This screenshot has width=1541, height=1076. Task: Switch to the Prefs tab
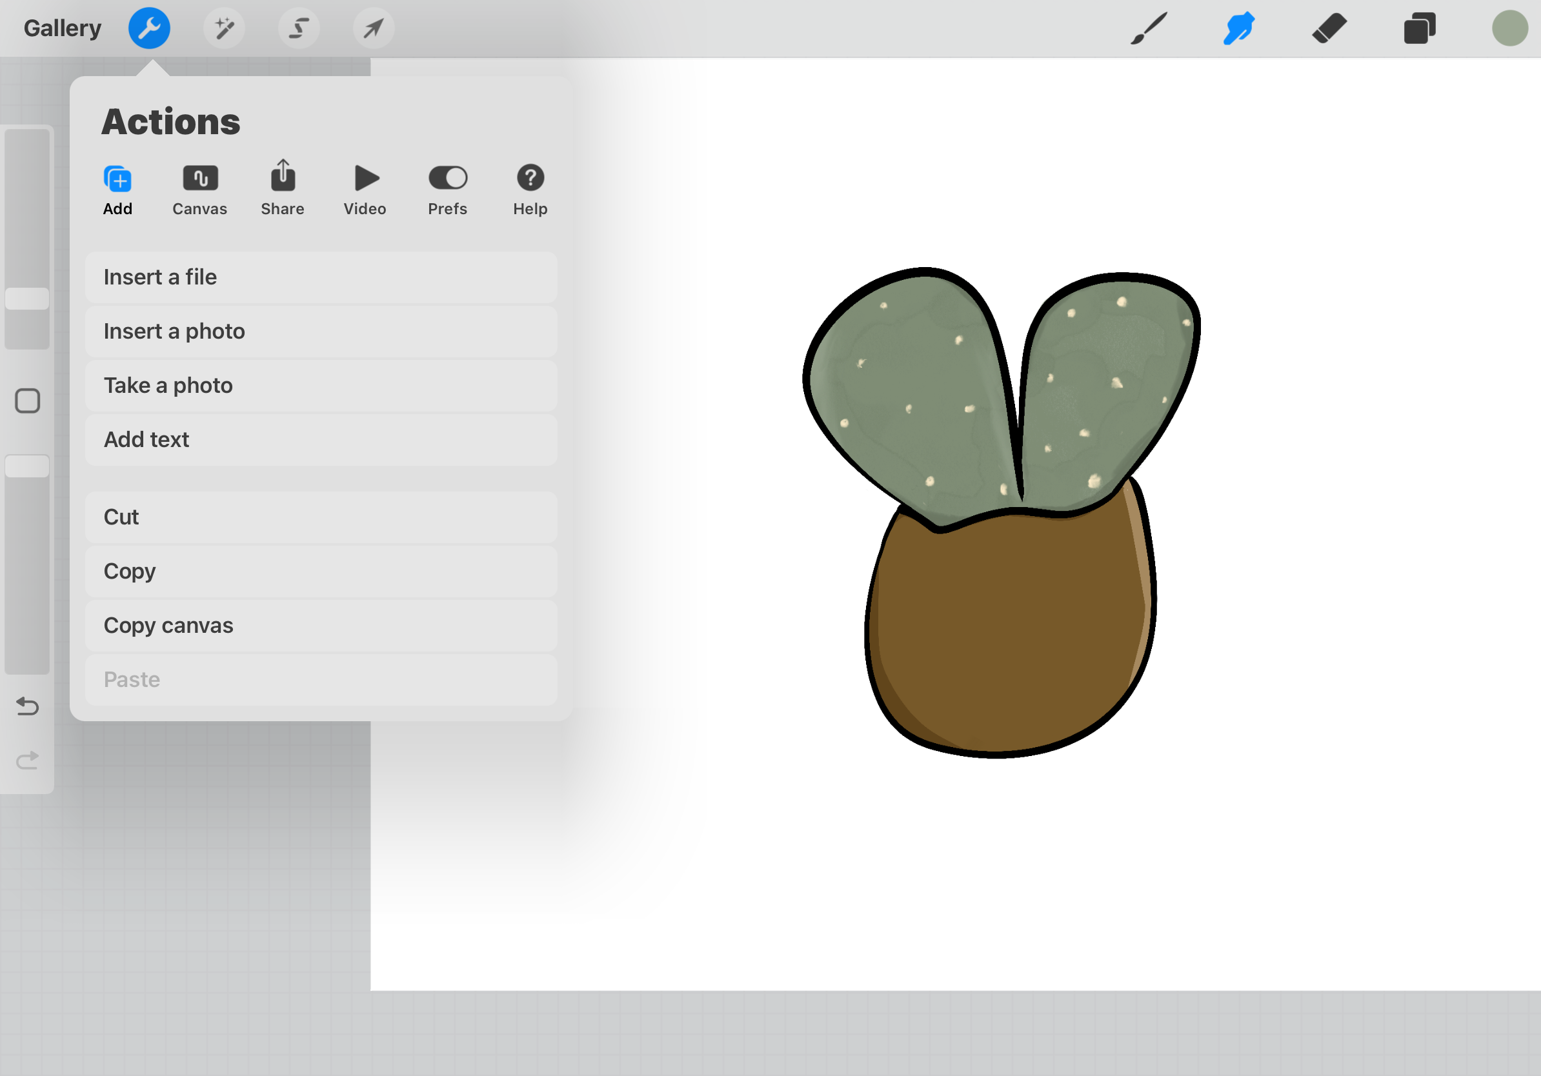(448, 190)
